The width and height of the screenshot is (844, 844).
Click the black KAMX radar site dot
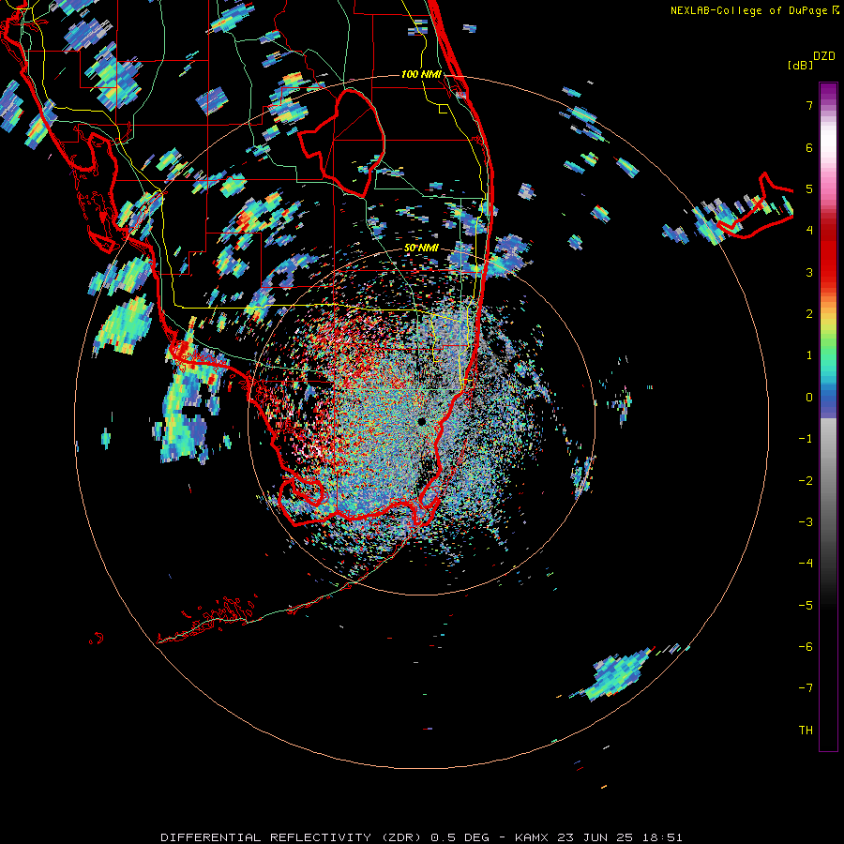click(421, 421)
